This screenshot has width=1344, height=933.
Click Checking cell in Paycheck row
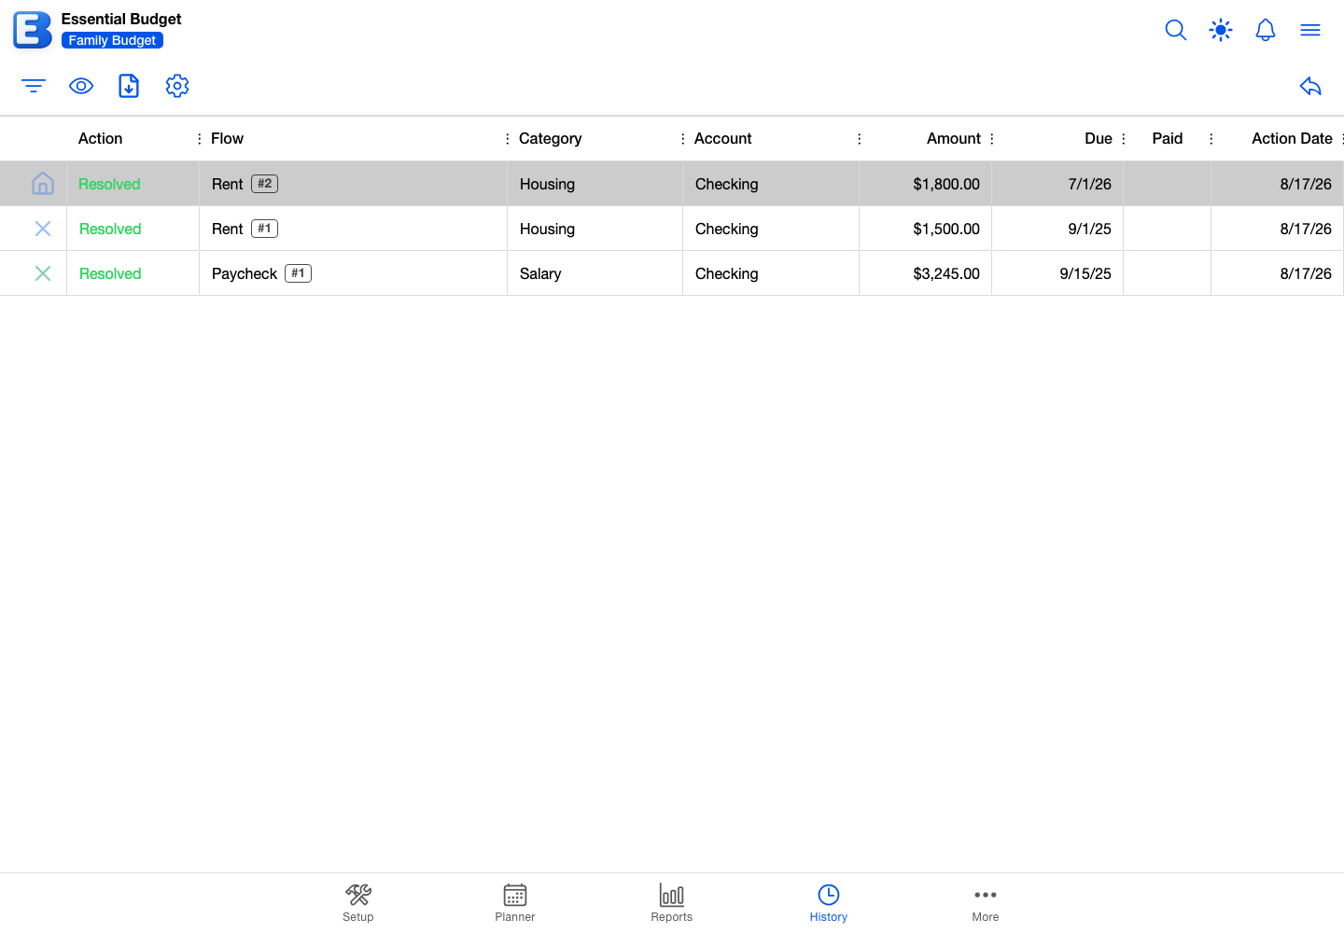[x=771, y=273]
